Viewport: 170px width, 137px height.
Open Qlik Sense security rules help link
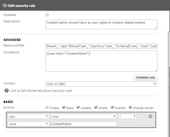[41, 90]
